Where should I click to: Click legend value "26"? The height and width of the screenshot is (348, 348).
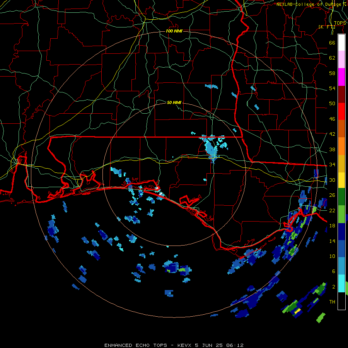[332, 195]
